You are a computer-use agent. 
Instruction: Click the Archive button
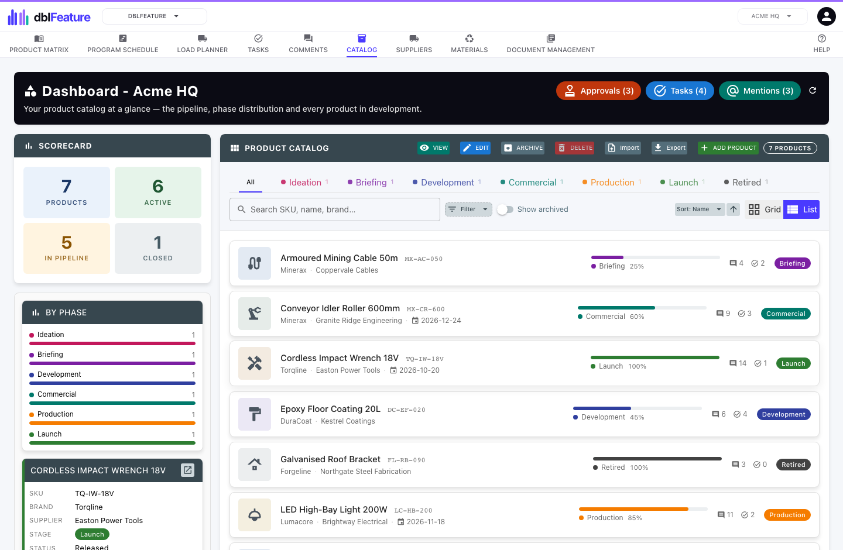click(523, 148)
